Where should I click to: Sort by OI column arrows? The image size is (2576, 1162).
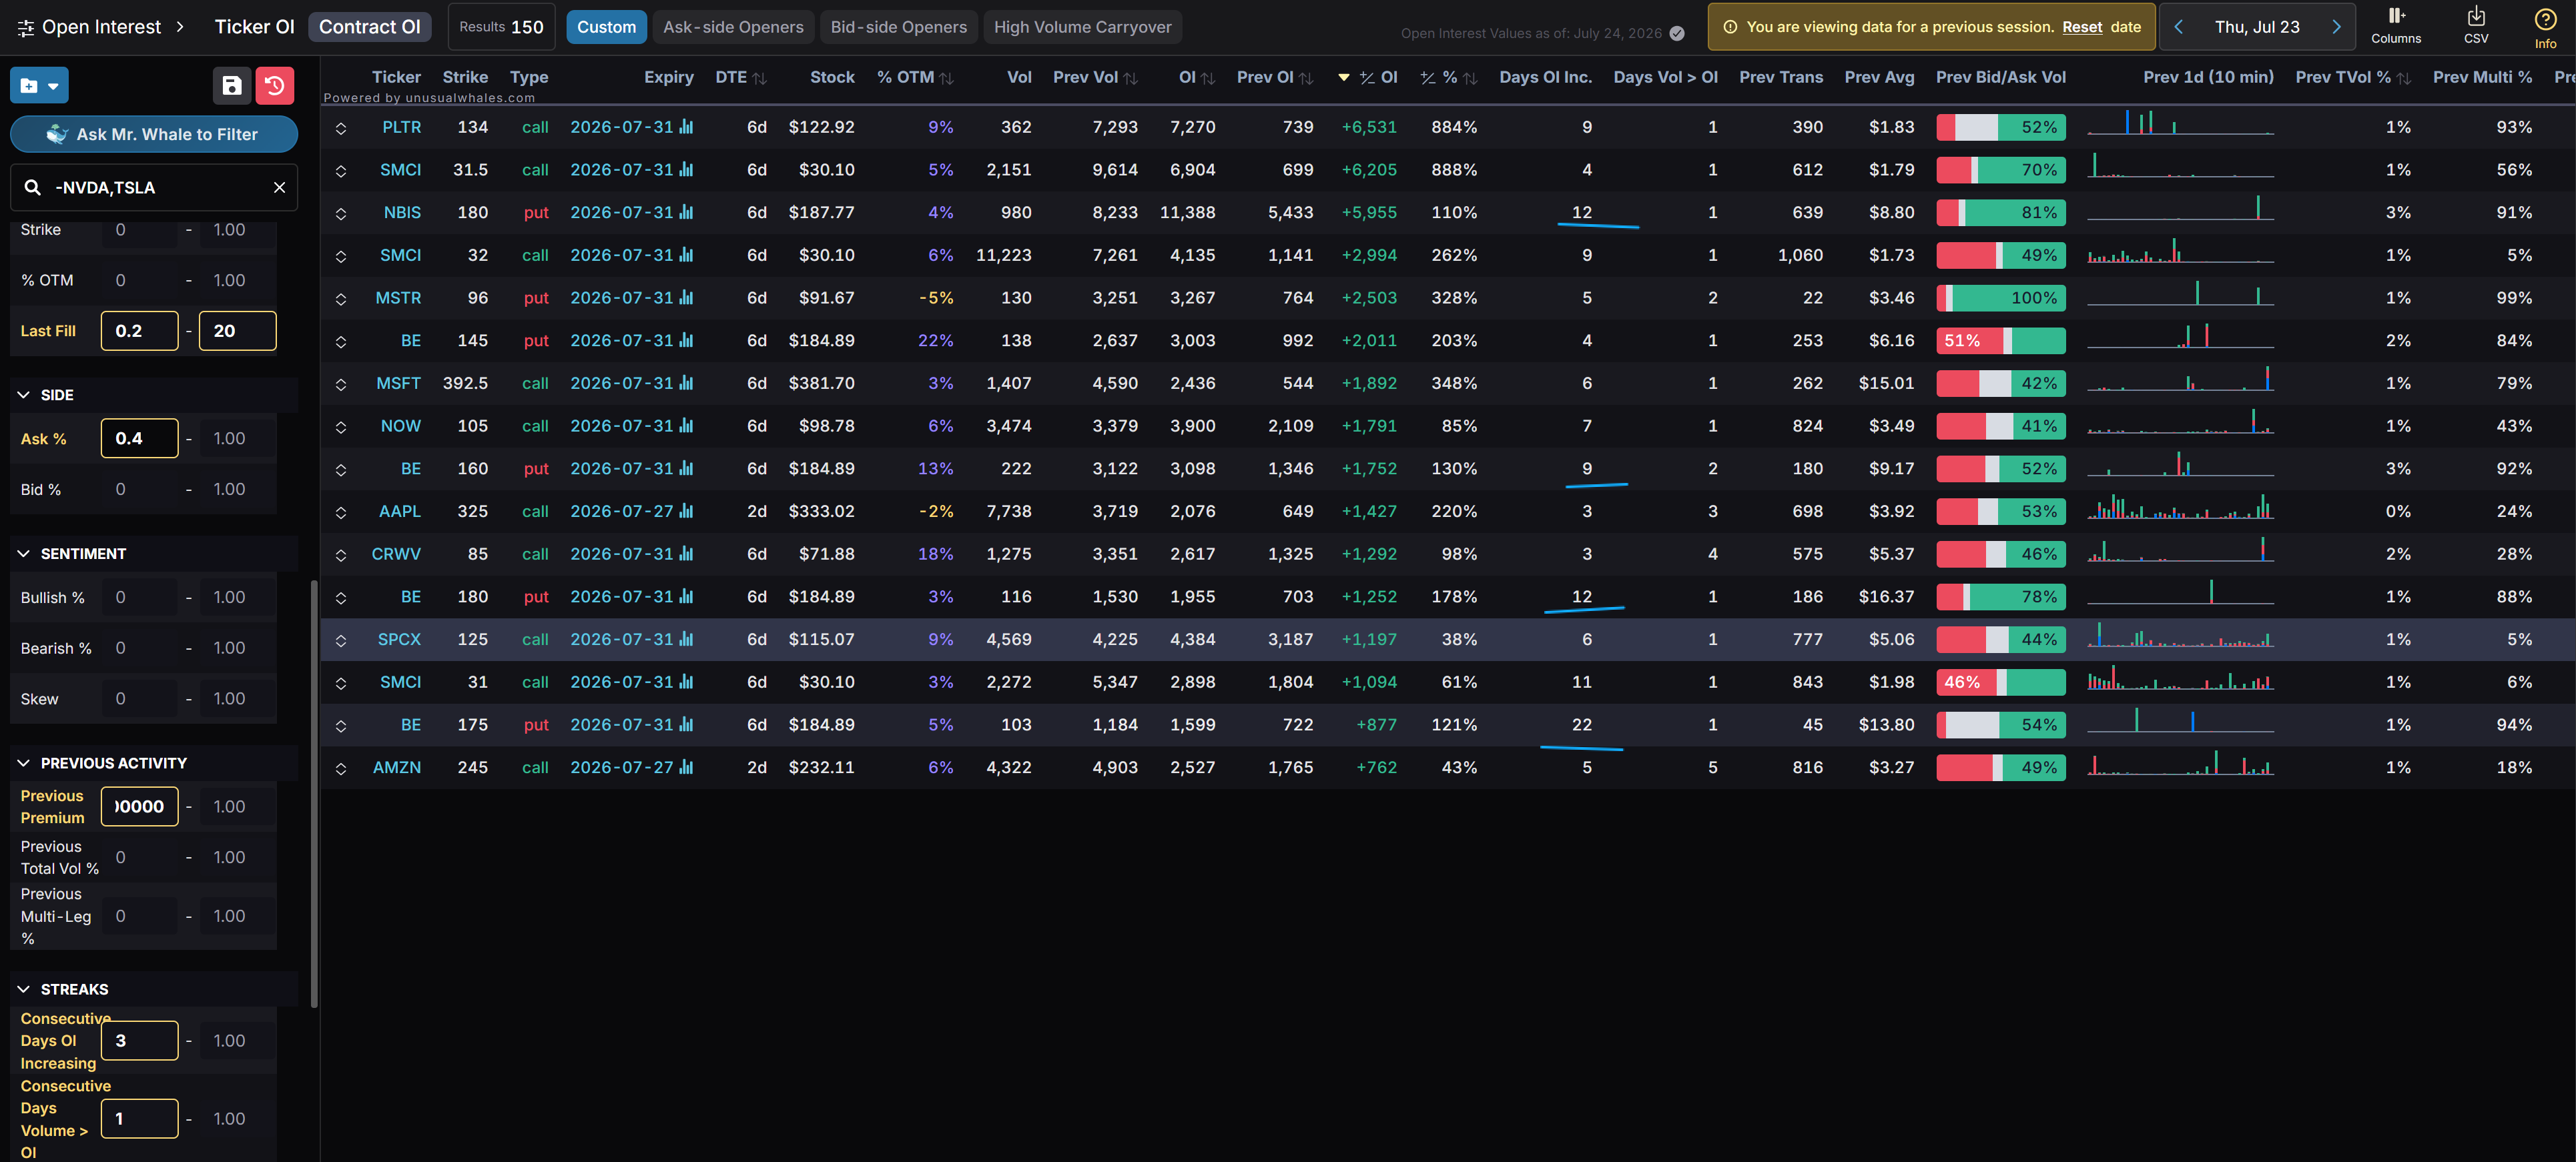click(1208, 78)
